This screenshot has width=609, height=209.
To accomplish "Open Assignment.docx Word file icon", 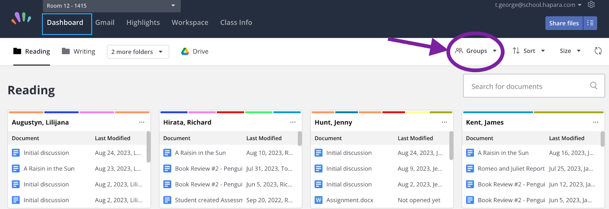I will pyautogui.click(x=319, y=200).
